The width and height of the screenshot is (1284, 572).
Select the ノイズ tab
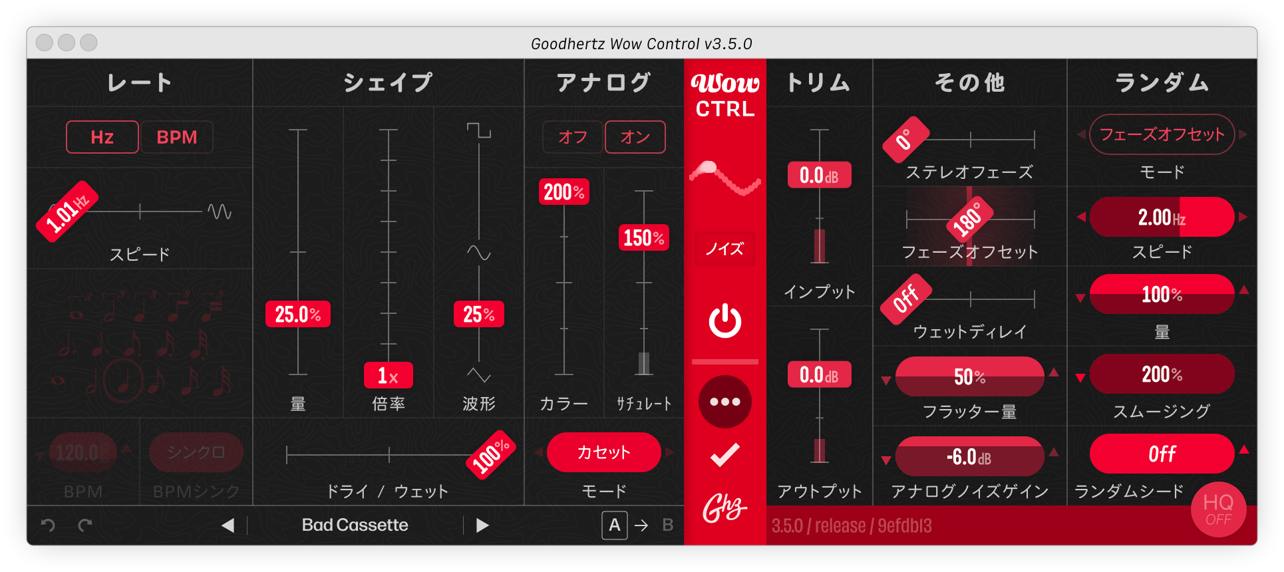click(724, 249)
